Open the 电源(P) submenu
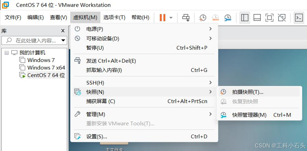The height and width of the screenshot is (151, 307). point(144,29)
